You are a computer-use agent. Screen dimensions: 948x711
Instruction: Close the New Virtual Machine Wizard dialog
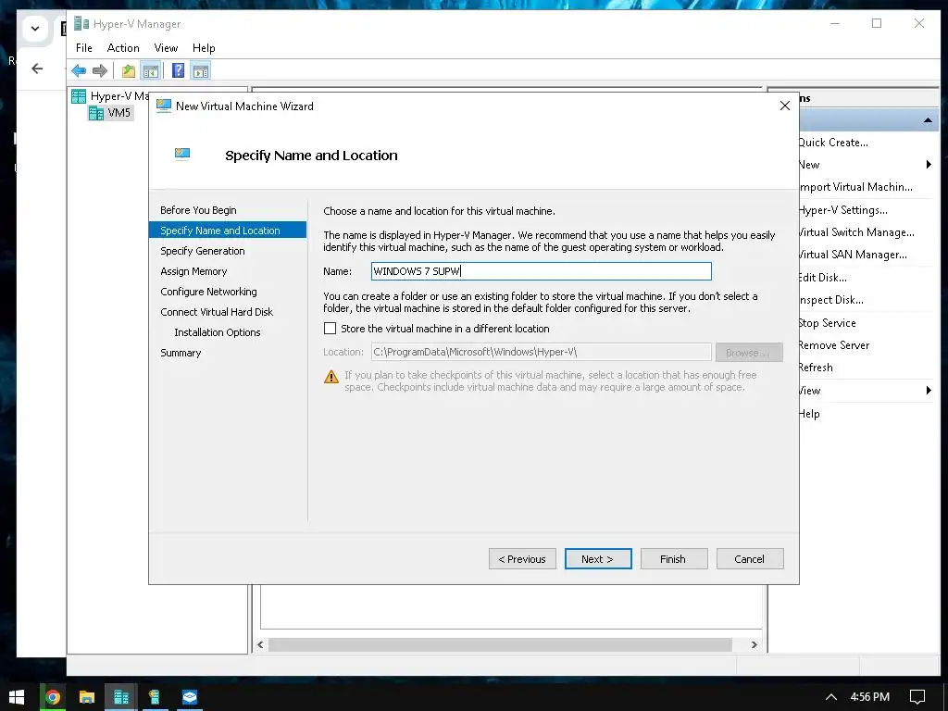pos(785,106)
